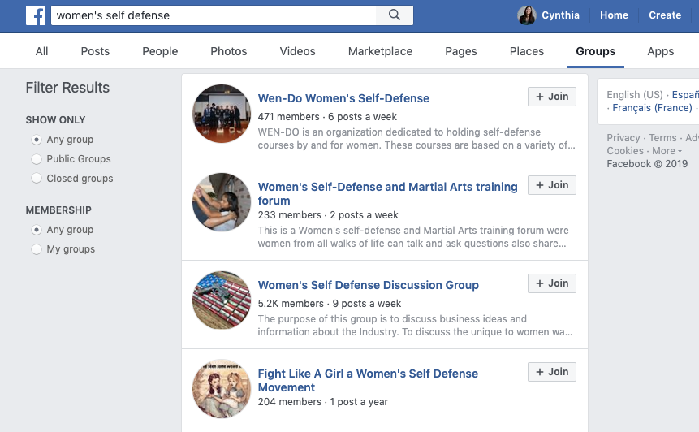Open Cynthia's profile picture
Viewport: 699px width, 432px height.
526,15
